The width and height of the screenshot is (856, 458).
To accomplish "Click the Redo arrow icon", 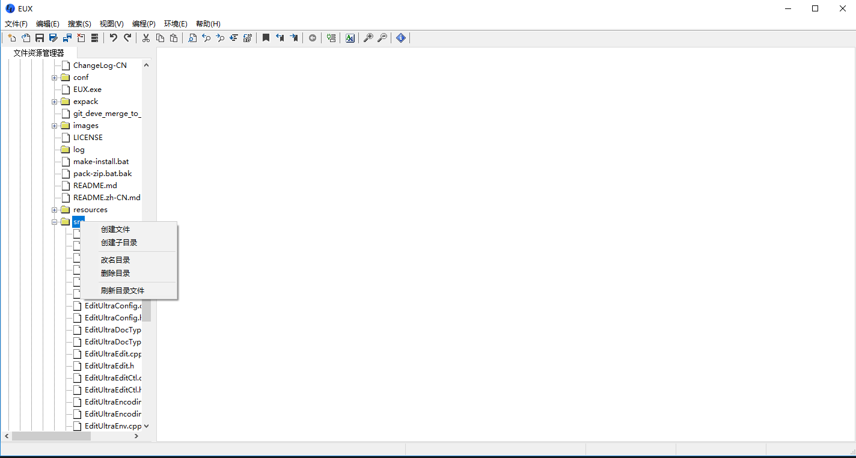I will click(x=127, y=38).
